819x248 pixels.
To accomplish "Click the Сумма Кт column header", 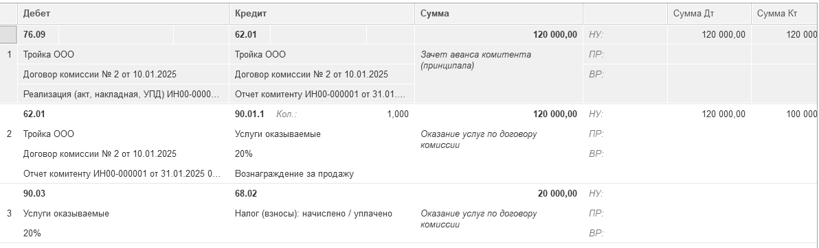I will point(785,14).
